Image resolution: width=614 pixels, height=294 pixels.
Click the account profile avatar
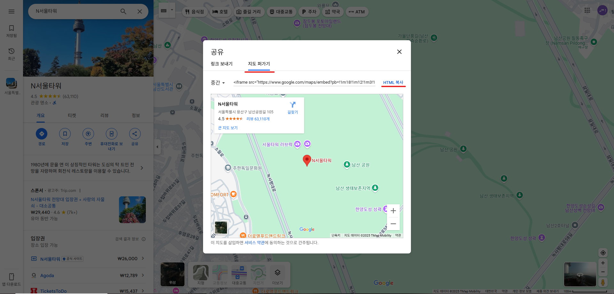point(602,10)
